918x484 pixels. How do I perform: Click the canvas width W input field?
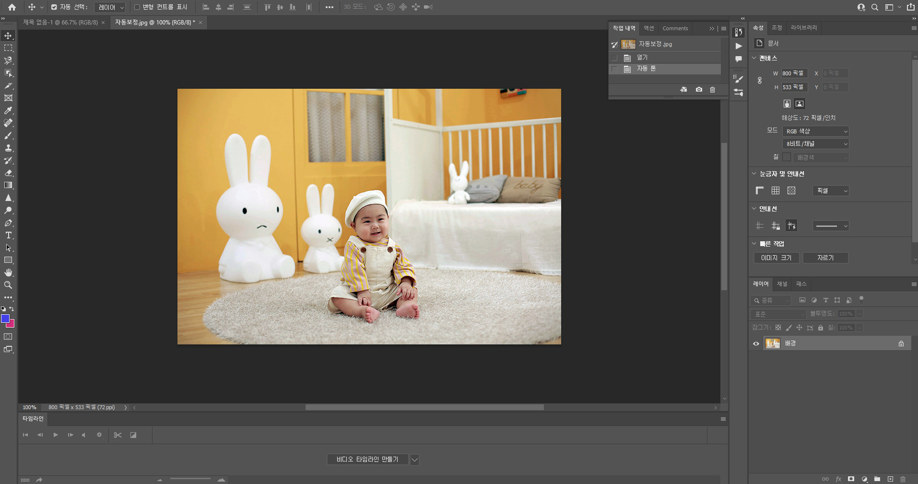794,73
